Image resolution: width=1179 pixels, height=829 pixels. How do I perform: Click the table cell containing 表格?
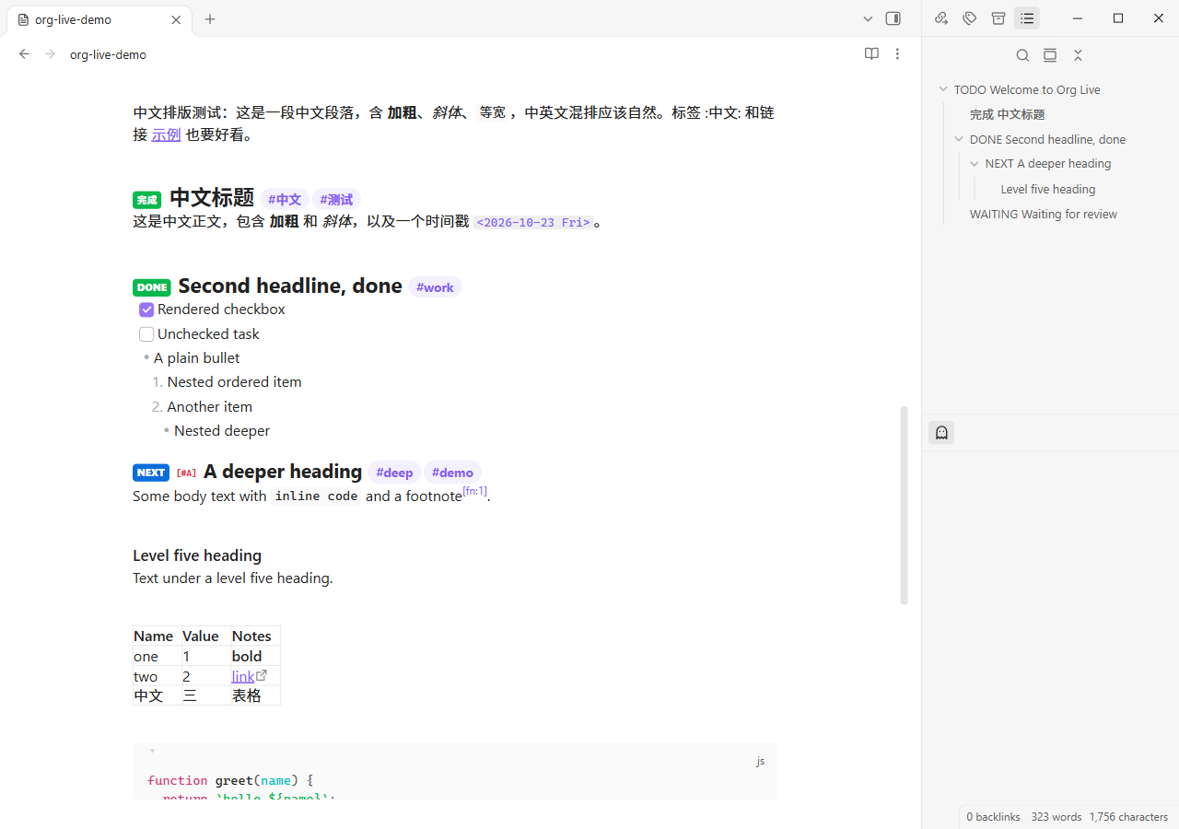pyautogui.click(x=255, y=695)
